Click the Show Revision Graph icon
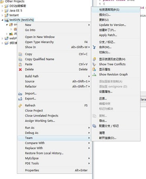This screenshot has width=146, height=179. [94, 75]
